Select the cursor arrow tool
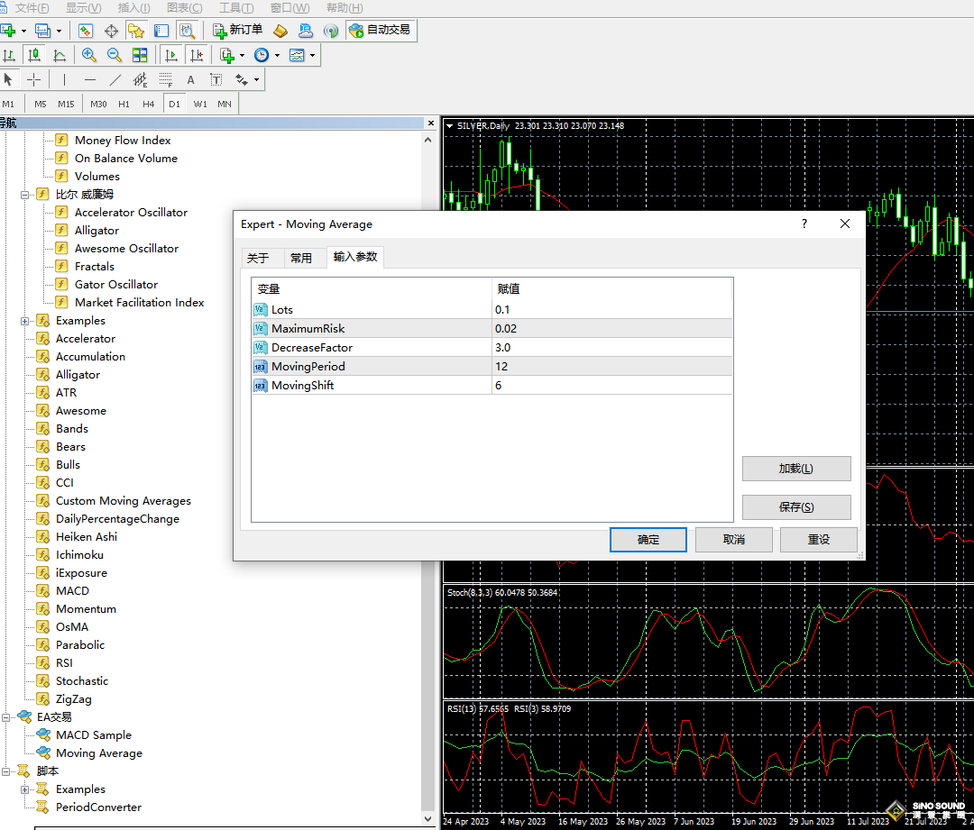This screenshot has height=830, width=974. point(8,79)
